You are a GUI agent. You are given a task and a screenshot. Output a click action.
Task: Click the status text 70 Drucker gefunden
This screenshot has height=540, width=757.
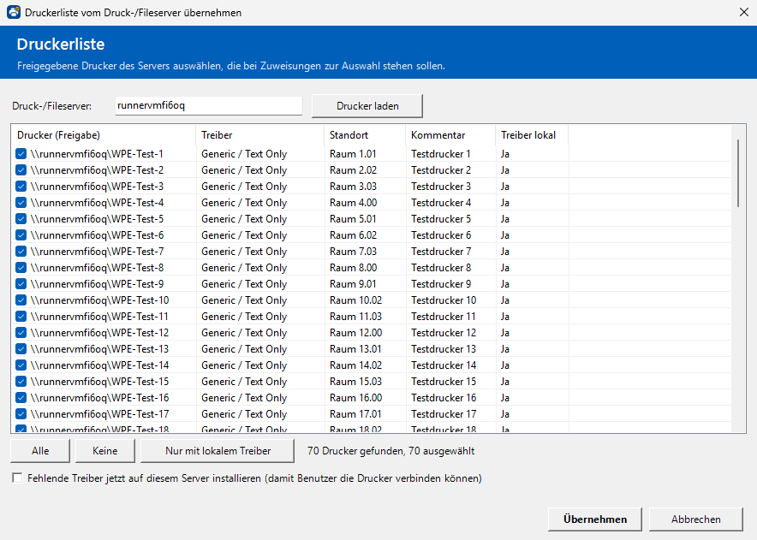[x=355, y=451]
